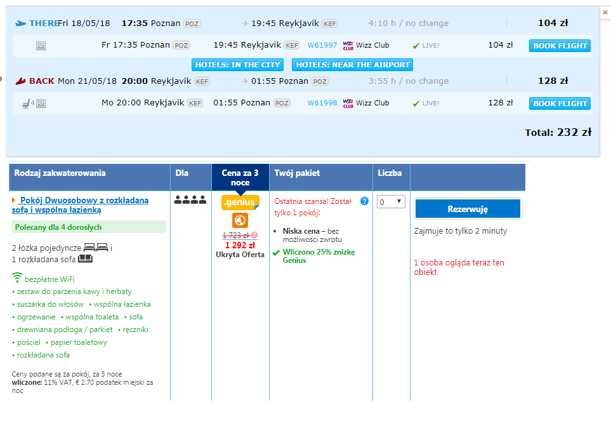This screenshot has height=421, width=611.
Task: Click the red airplane icon beside BACK
Action: point(20,81)
